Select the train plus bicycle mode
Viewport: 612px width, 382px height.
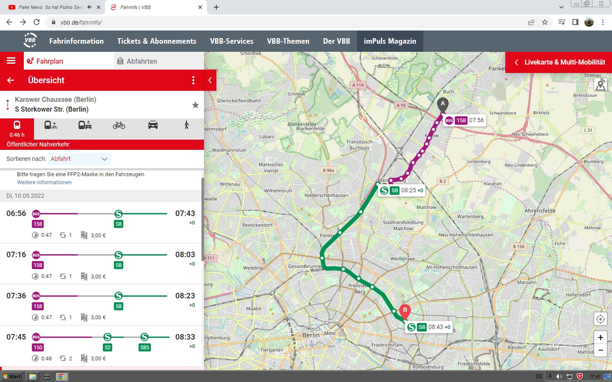pos(51,125)
